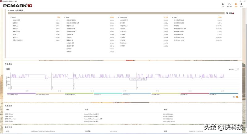Image resolution: width=247 pixels, height=134 pixels.
Task: Toggle the dark blue CPU load legend
Action: pyautogui.click(x=224, y=94)
